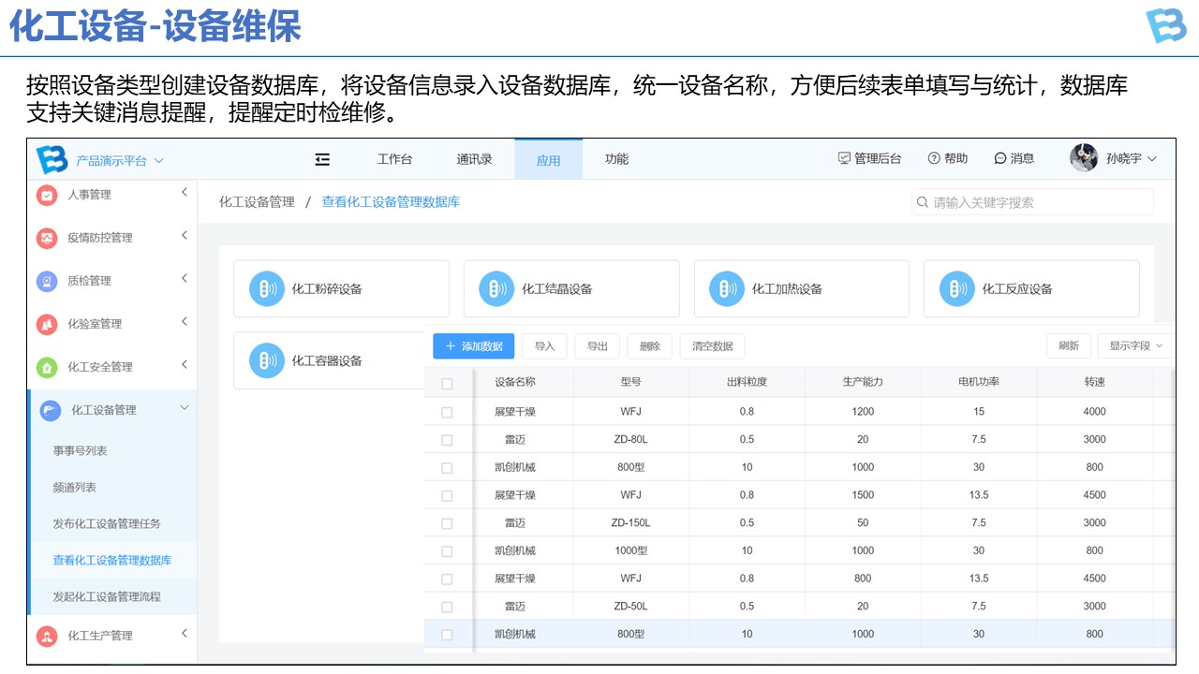Open the 化工粉碎设备 database icon
Screen dimensions: 1199x674
[266, 289]
